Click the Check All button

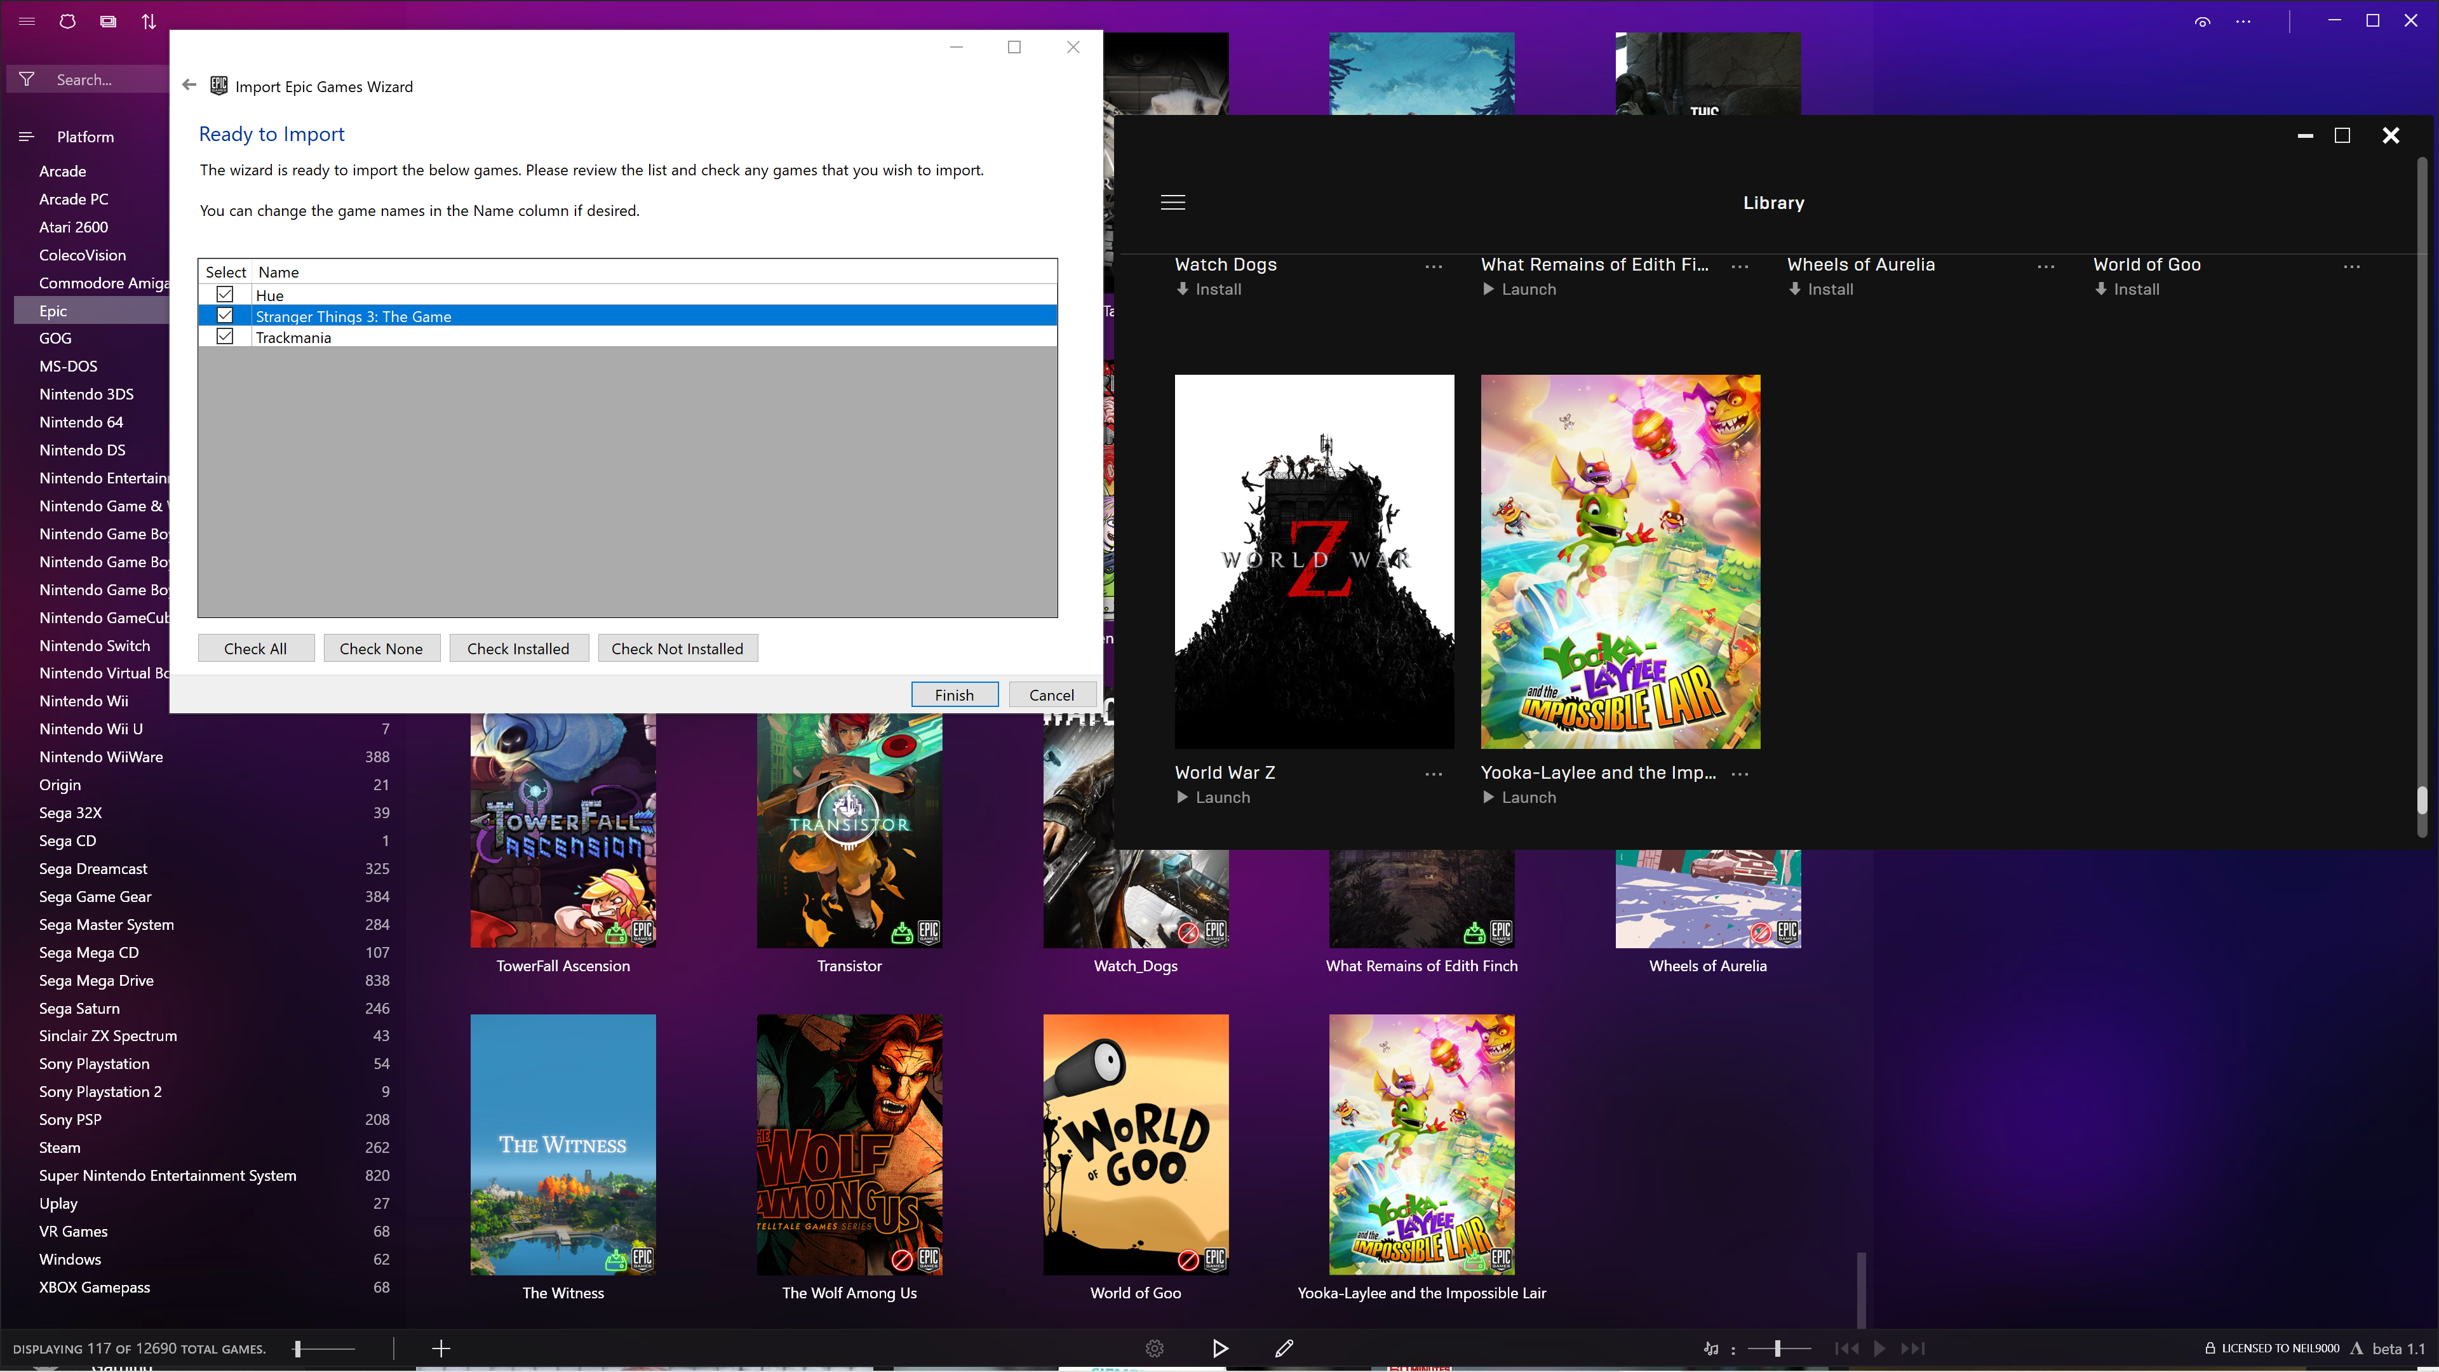click(255, 649)
